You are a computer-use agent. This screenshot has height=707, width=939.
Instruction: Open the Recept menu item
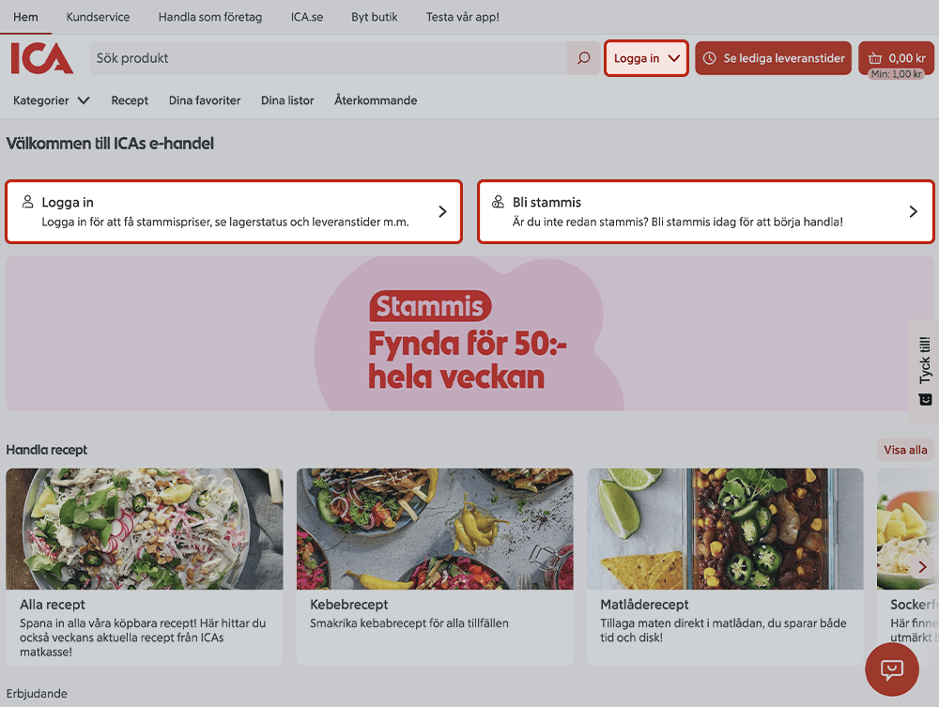[130, 100]
